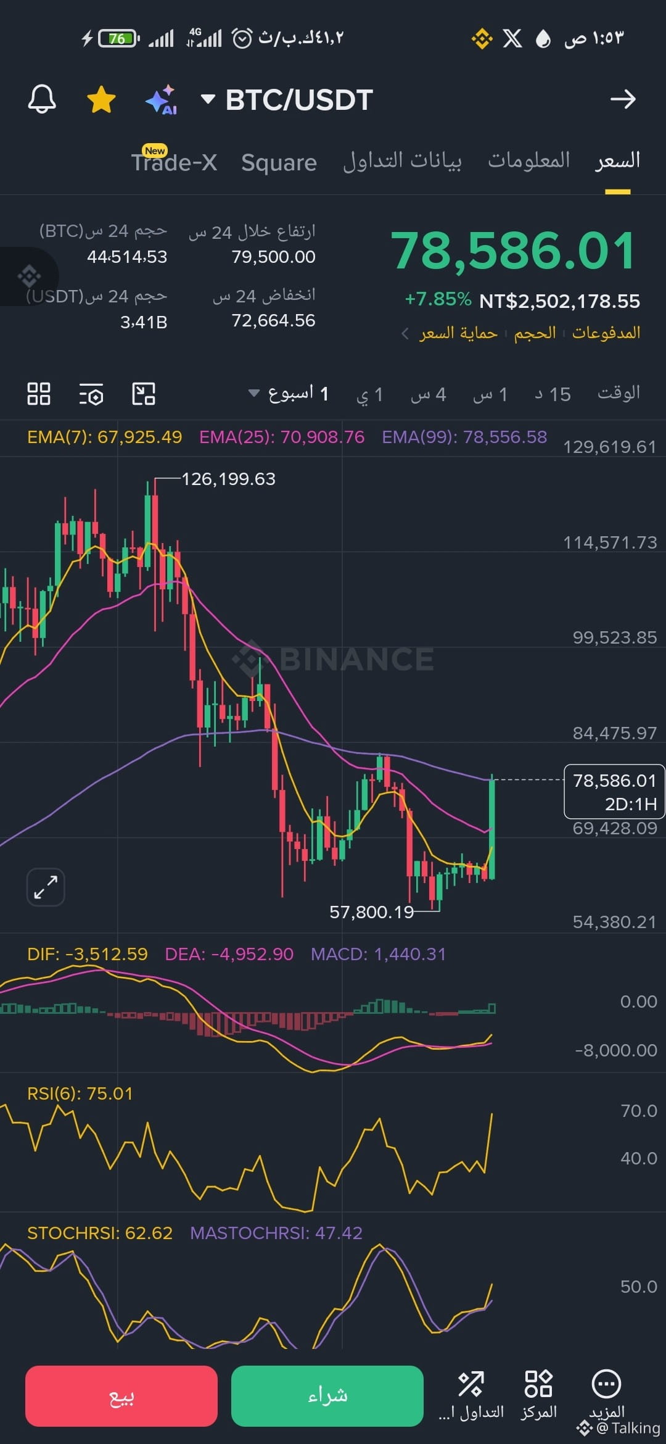Tap the green شراء buy button
Viewport: 666px width, 1444px height.
click(327, 1396)
